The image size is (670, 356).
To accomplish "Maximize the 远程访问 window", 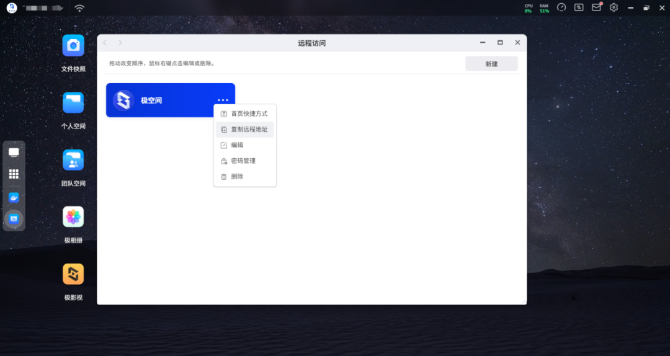I will click(500, 43).
